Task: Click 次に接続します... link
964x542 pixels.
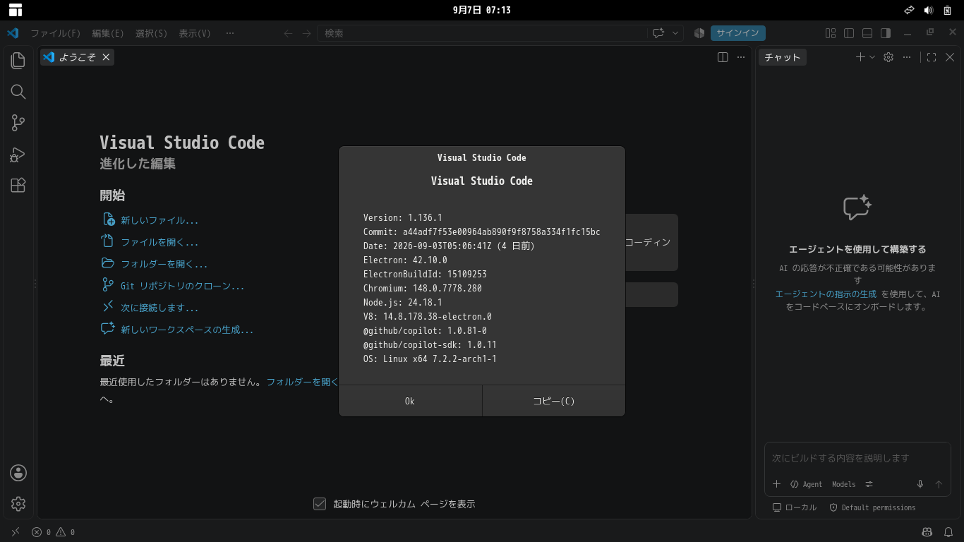Action: 159,308
